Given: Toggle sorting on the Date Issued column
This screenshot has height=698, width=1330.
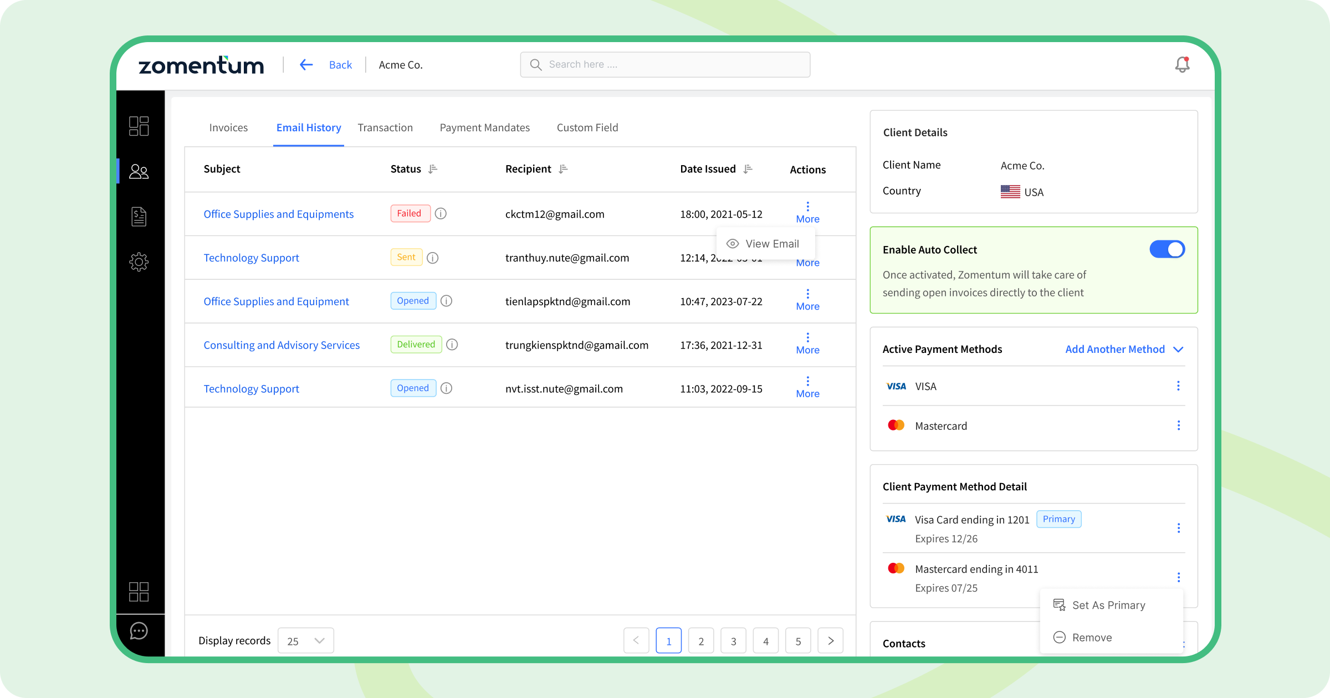Looking at the screenshot, I should pyautogui.click(x=748, y=168).
